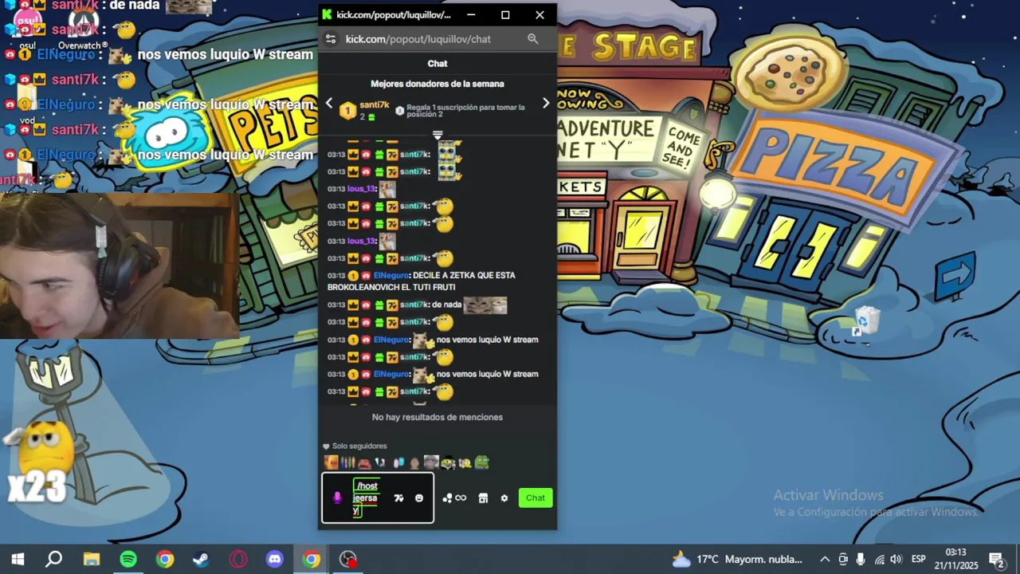The image size is (1020, 574).
Task: Switch ESP keyboard language indicator
Action: (x=919, y=560)
